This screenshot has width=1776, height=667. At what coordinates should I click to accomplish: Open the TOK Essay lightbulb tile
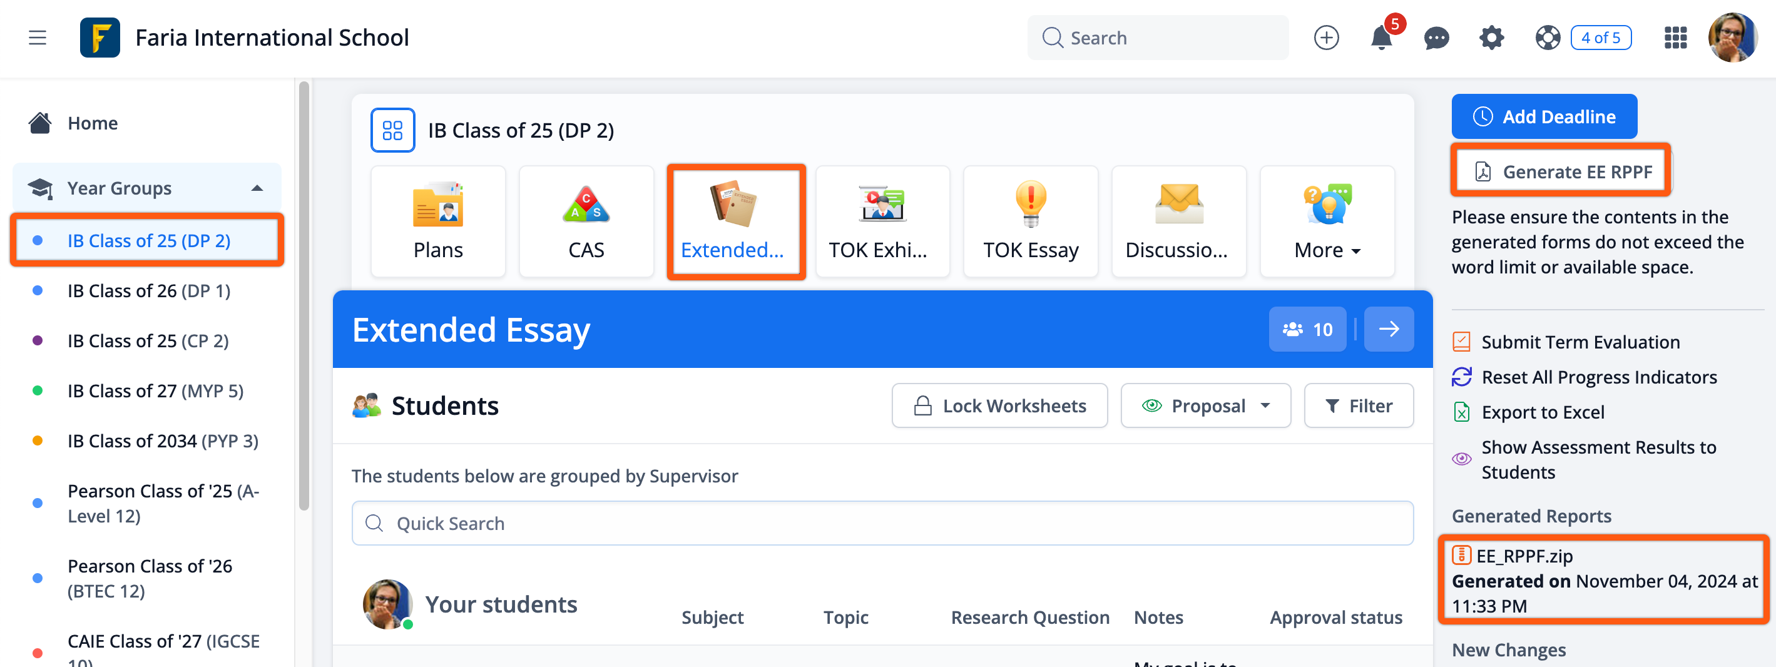coord(1030,221)
